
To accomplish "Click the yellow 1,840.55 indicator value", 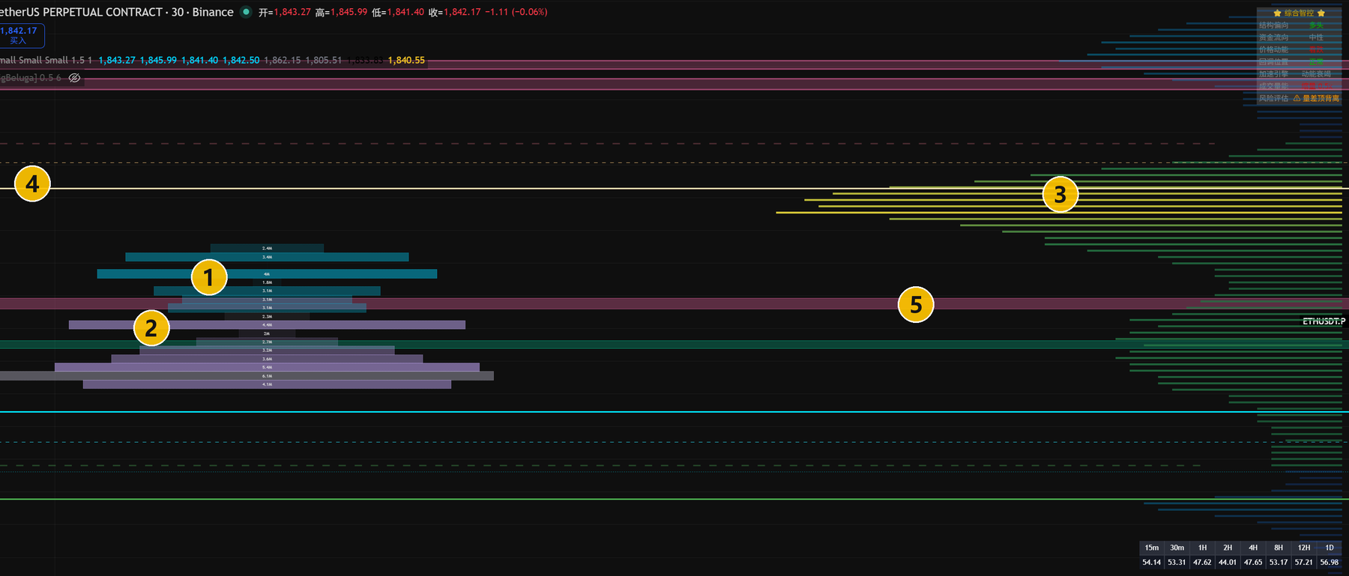I will tap(406, 60).
